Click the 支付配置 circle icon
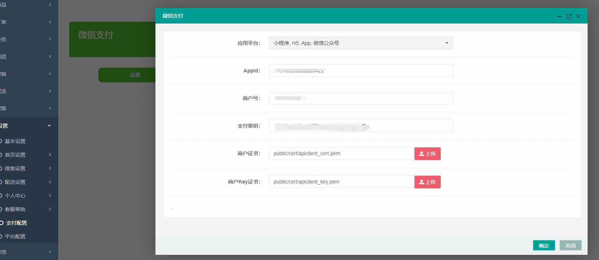 [1, 223]
